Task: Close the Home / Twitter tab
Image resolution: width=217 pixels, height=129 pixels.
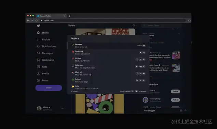Action: tap(65, 16)
